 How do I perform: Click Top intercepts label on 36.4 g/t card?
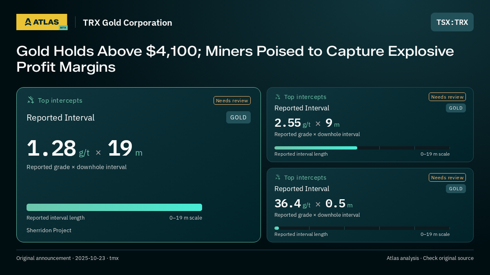pos(305,178)
